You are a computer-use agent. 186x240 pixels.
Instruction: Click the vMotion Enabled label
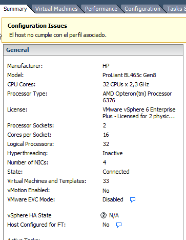(x=29, y=190)
